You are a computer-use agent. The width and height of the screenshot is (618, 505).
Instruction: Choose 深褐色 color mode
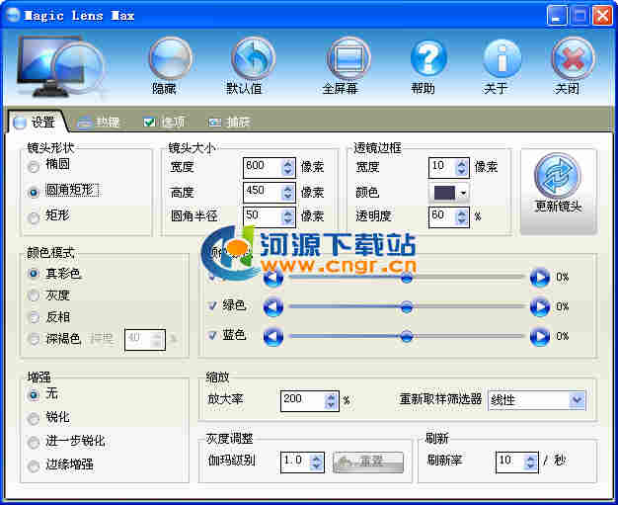pos(34,339)
